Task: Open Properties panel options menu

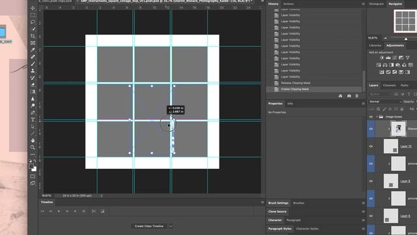Action: 363,103
